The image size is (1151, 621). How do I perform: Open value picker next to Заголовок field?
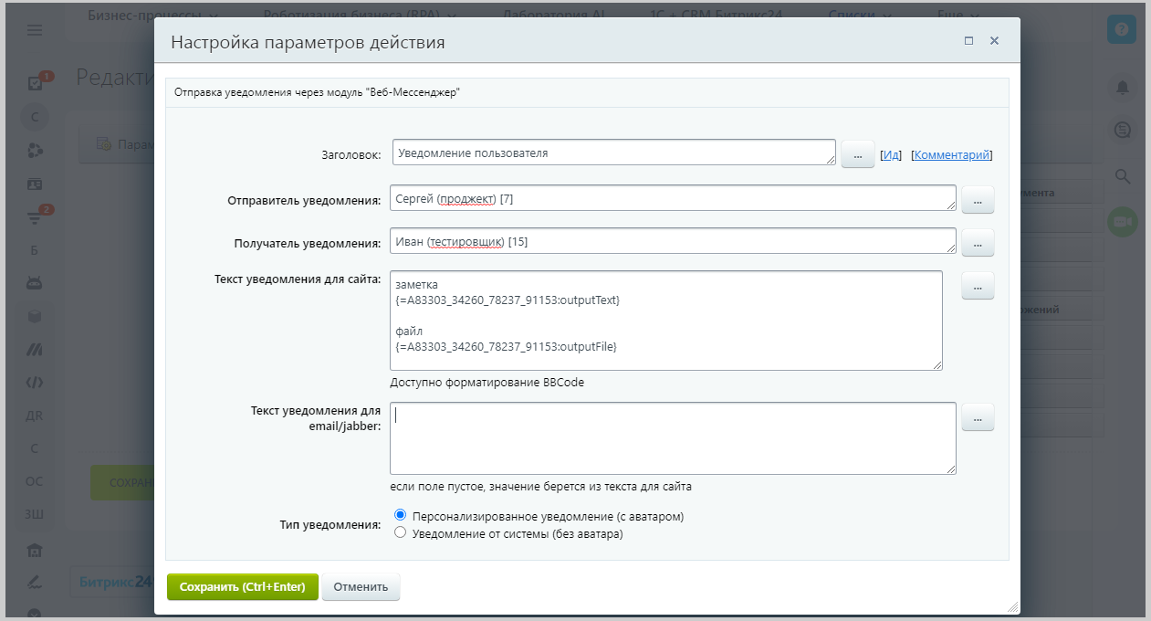point(857,155)
